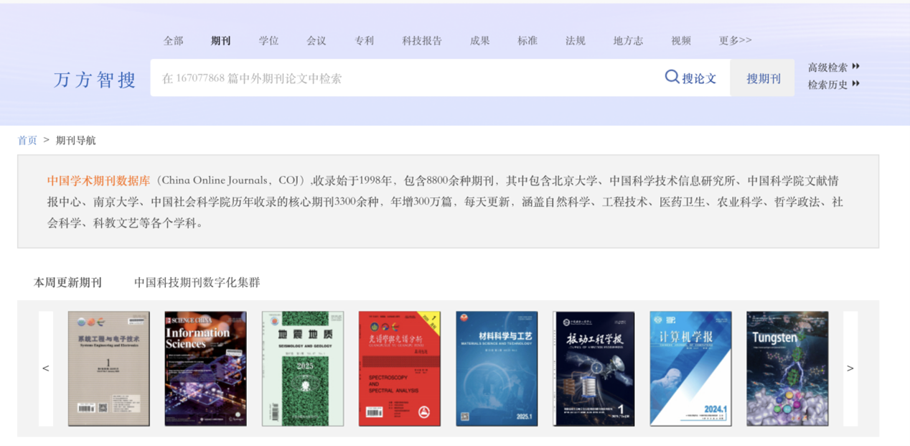Go to 首页 via breadcrumb link

(x=27, y=140)
